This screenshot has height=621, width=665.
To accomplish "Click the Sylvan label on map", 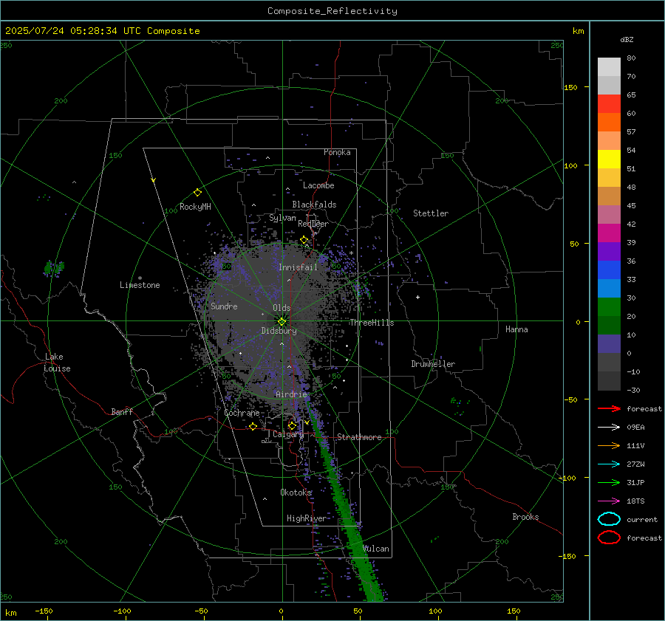I will point(282,218).
